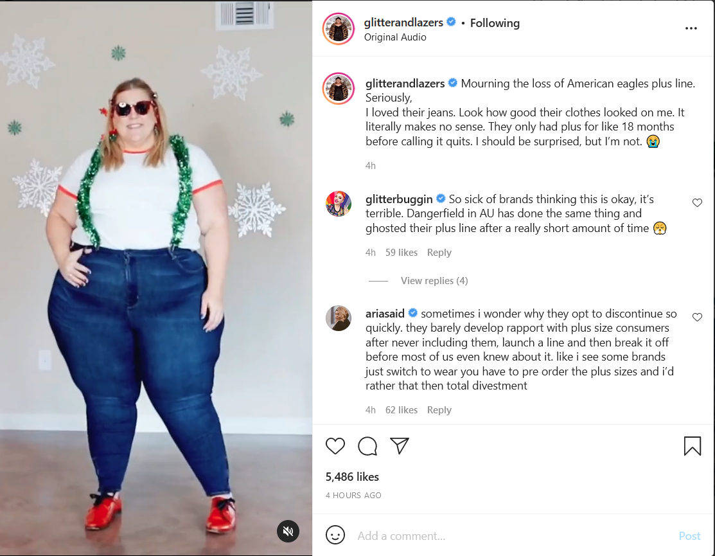
Task: Like the post with the heart icon
Action: coord(335,445)
